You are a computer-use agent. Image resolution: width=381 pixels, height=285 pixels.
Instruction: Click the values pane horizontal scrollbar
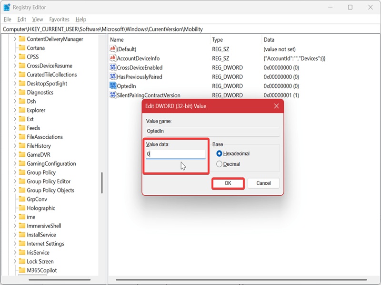click(241, 280)
